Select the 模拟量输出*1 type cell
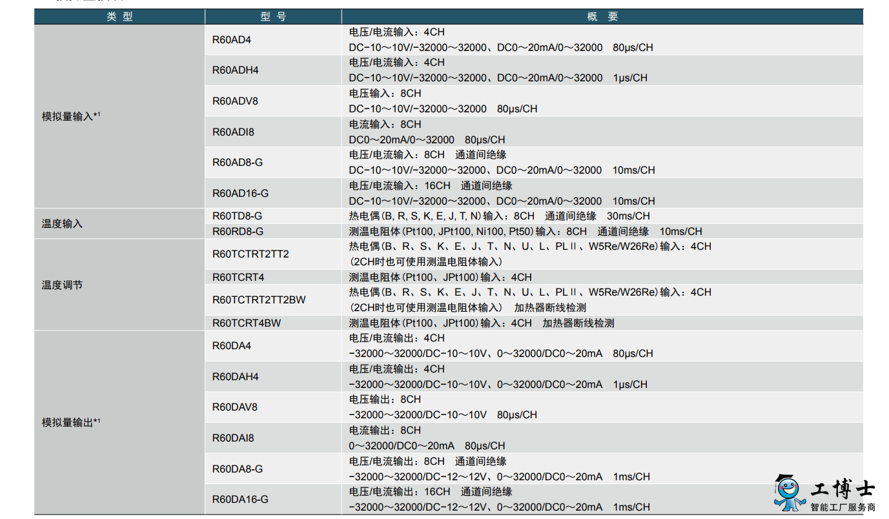Screen dimensions: 889x519 pyautogui.click(x=119, y=422)
